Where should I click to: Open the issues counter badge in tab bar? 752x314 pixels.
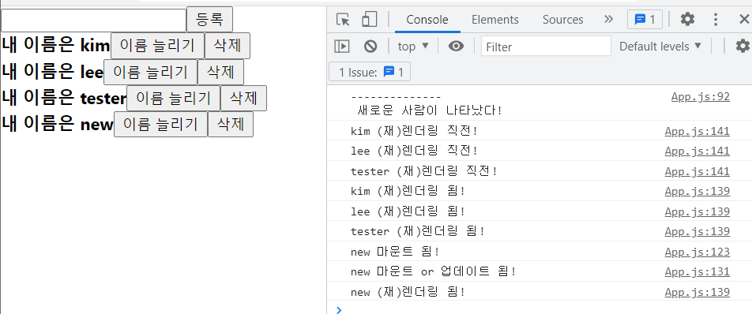pyautogui.click(x=645, y=20)
